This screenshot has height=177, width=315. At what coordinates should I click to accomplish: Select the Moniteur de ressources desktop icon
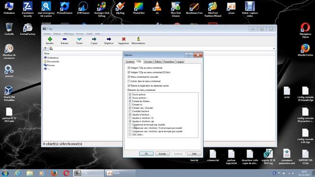click(x=9, y=51)
